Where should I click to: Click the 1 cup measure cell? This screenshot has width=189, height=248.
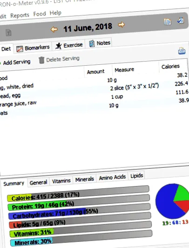pyautogui.click(x=117, y=96)
